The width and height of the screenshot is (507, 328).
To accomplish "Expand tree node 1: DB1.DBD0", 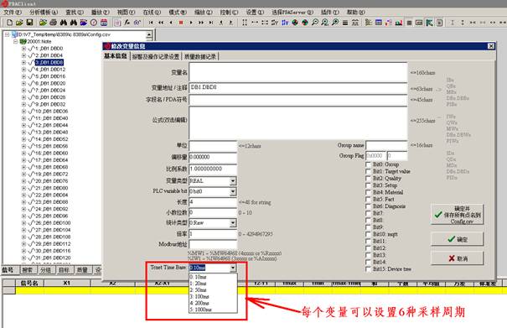I will (23, 49).
